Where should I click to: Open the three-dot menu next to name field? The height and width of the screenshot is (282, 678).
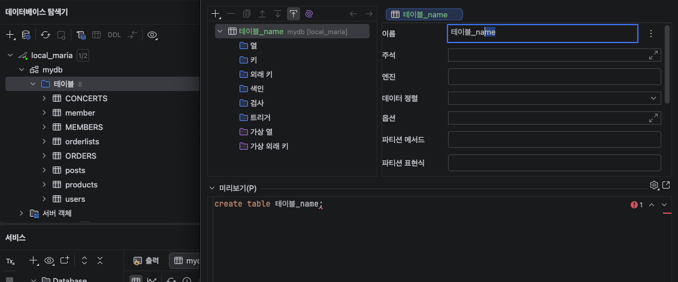(x=651, y=34)
